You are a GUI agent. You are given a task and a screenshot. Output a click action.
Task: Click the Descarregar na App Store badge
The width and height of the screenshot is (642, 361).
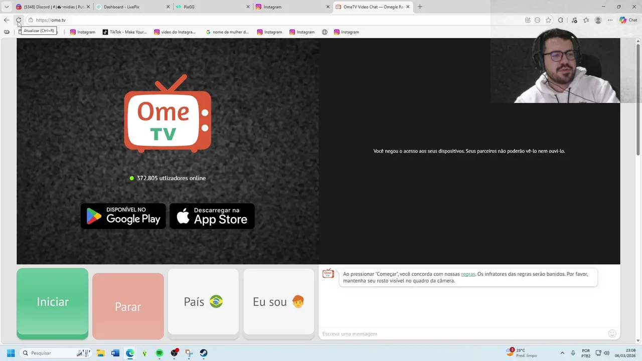pyautogui.click(x=212, y=216)
